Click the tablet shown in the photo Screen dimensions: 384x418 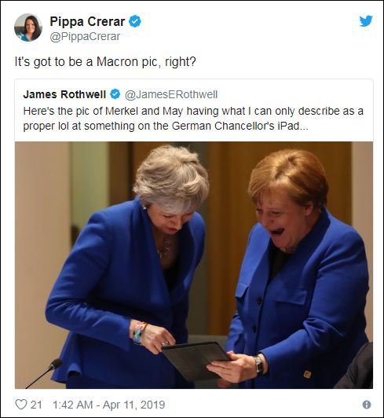coord(197,361)
